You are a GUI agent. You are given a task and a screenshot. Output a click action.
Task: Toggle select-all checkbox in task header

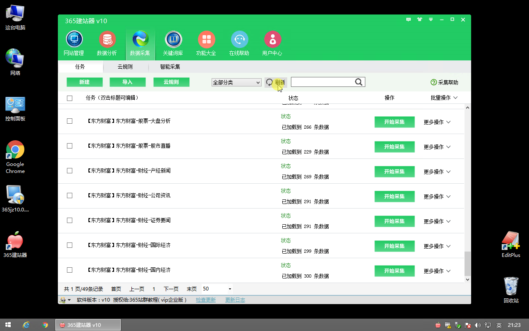coord(69,98)
